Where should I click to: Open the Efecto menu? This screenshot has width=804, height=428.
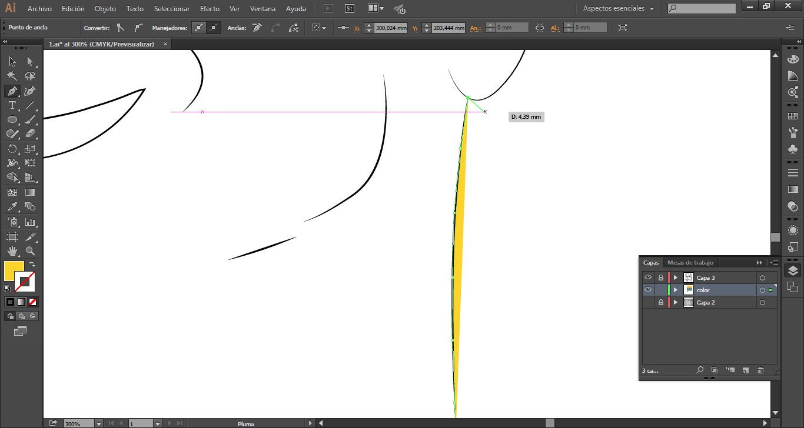pos(210,9)
